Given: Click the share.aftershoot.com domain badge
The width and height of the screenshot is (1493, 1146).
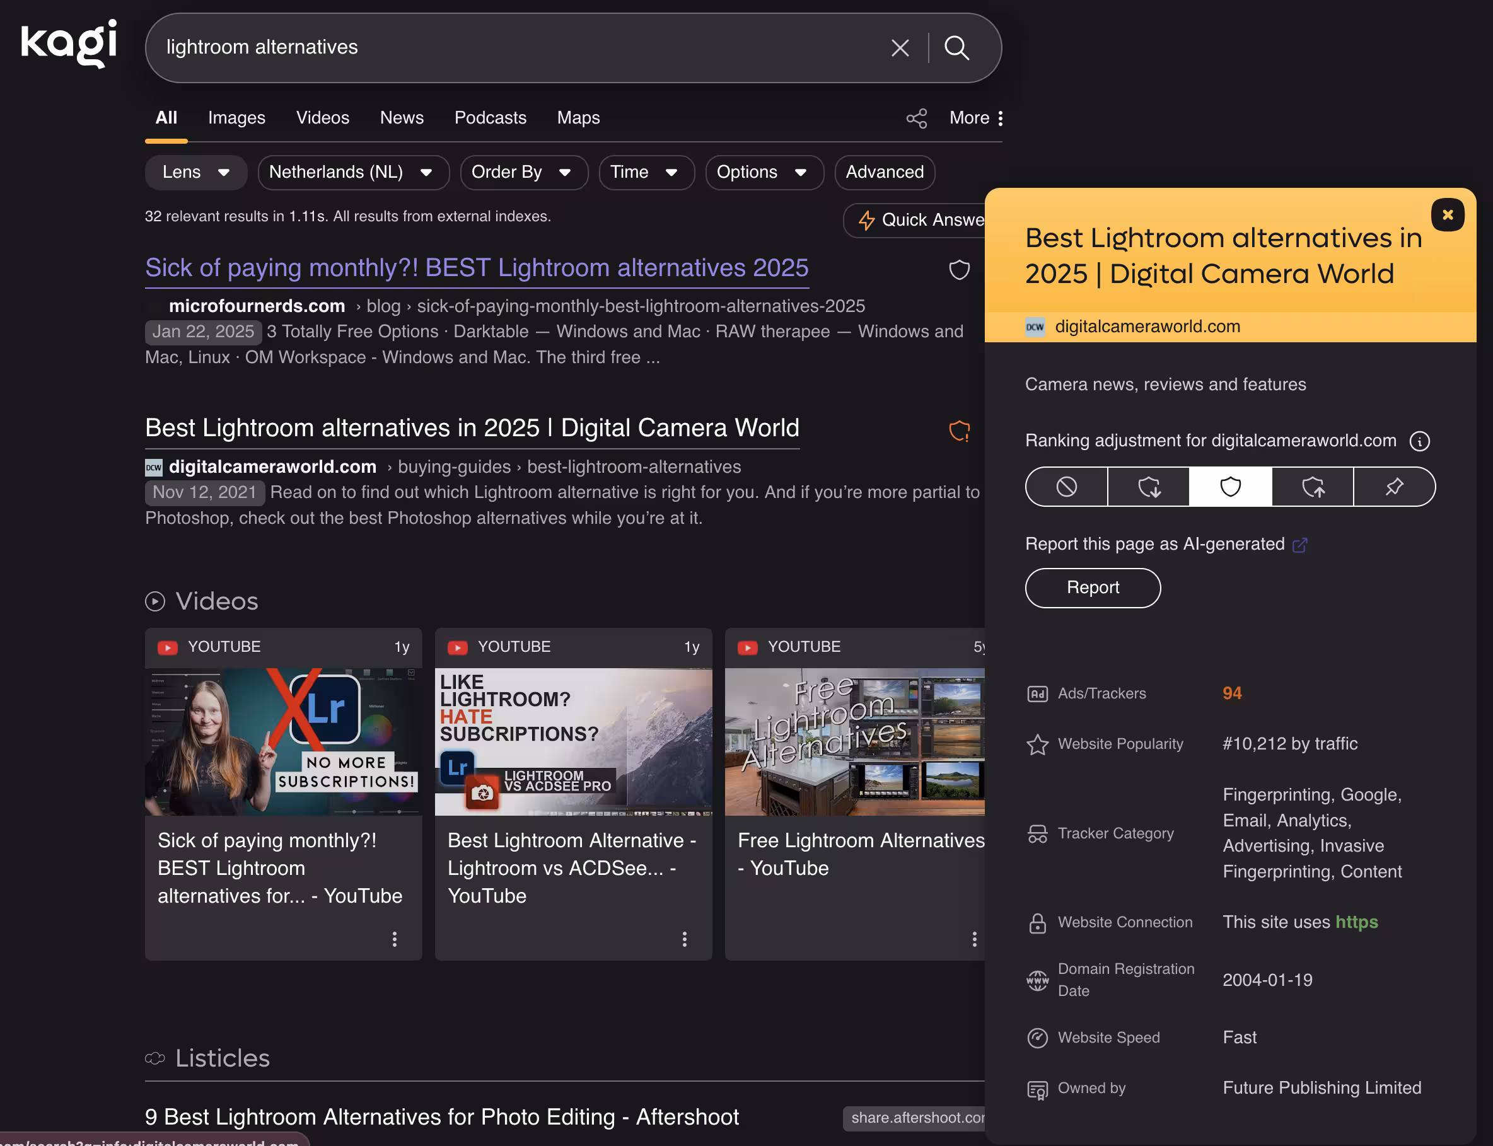Looking at the screenshot, I should pyautogui.click(x=914, y=1119).
